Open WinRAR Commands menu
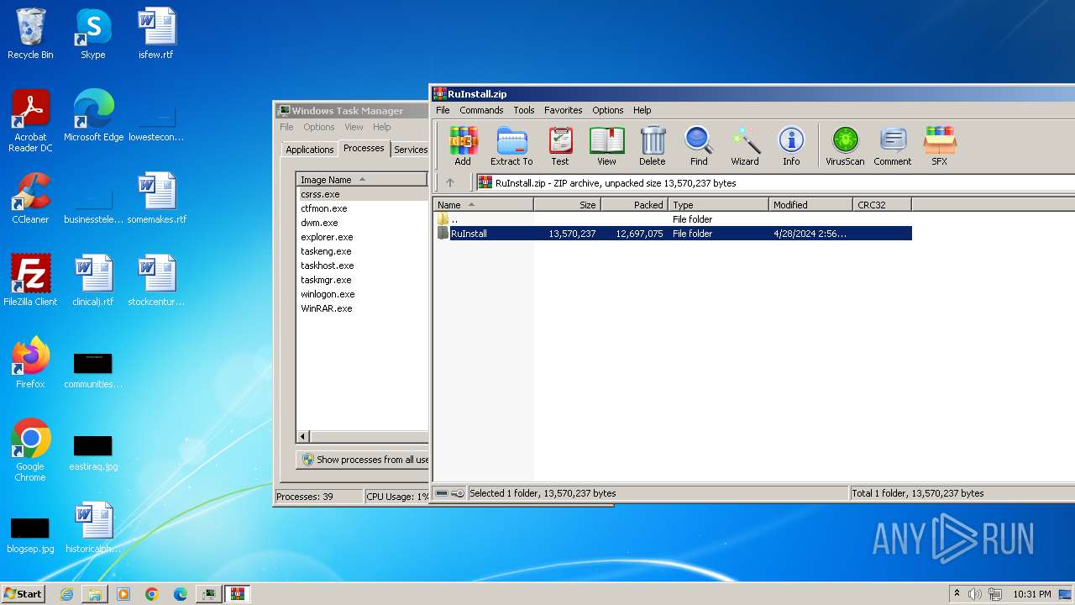The width and height of the screenshot is (1075, 605). tap(481, 110)
